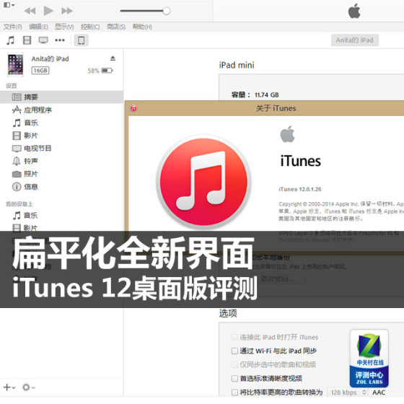Click the 16GB capacity badge
The image size is (404, 404).
coord(40,71)
